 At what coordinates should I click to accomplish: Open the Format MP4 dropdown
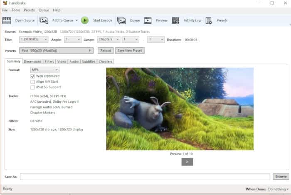(x=45, y=70)
